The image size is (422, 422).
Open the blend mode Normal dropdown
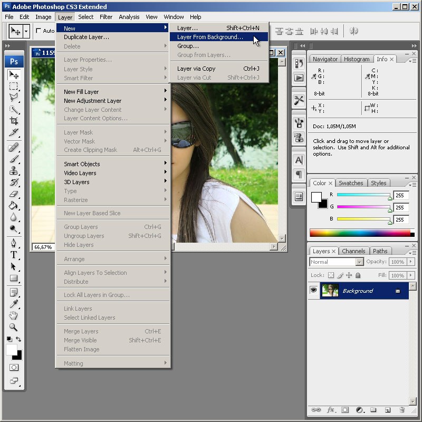337,262
